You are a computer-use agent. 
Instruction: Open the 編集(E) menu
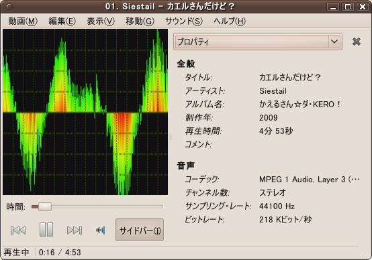click(62, 21)
